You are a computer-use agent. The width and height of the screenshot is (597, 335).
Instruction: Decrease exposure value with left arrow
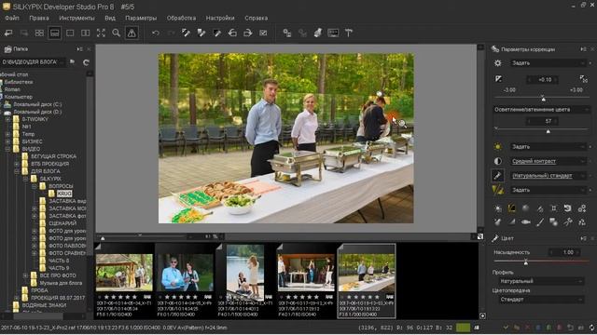pos(529,80)
